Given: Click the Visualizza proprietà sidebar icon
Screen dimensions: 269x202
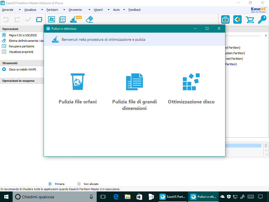Looking at the screenshot, I should click(4, 52).
